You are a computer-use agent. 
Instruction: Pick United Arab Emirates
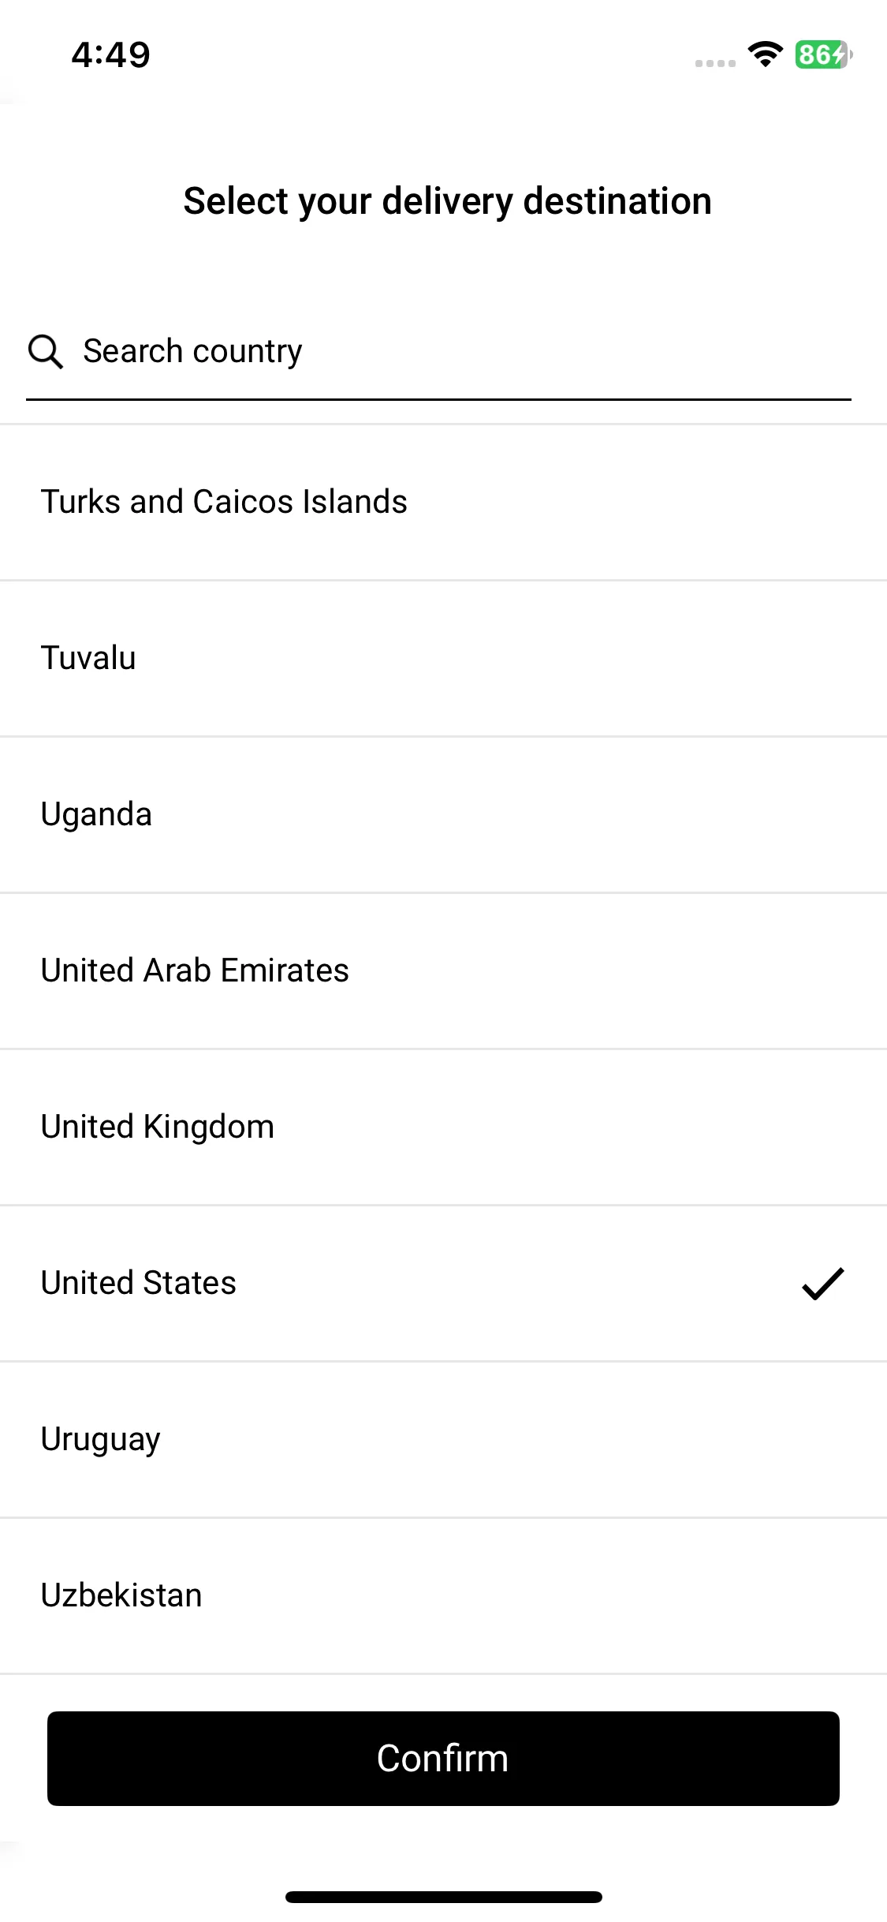pos(443,970)
